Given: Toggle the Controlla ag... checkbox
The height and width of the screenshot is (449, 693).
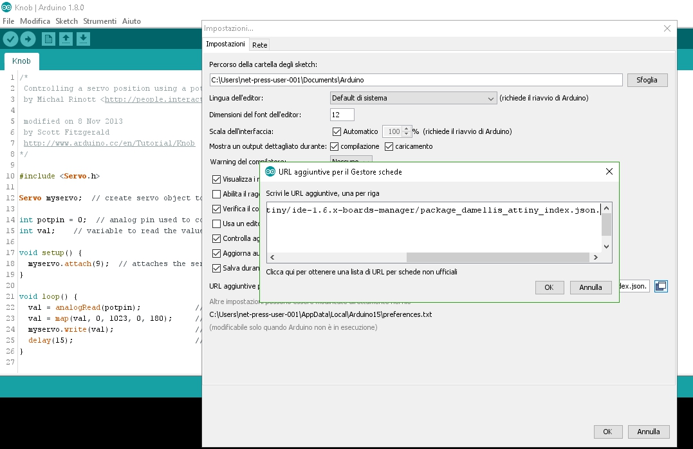Looking at the screenshot, I should (x=217, y=238).
